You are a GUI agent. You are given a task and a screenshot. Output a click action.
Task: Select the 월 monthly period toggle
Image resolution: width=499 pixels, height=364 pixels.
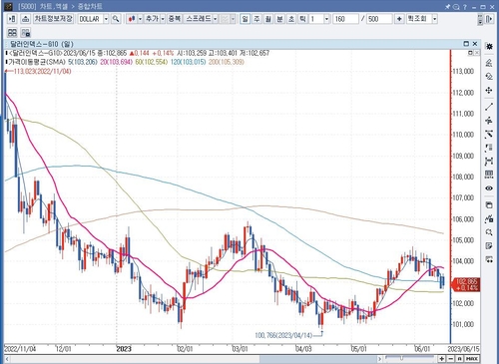pyautogui.click(x=268, y=19)
